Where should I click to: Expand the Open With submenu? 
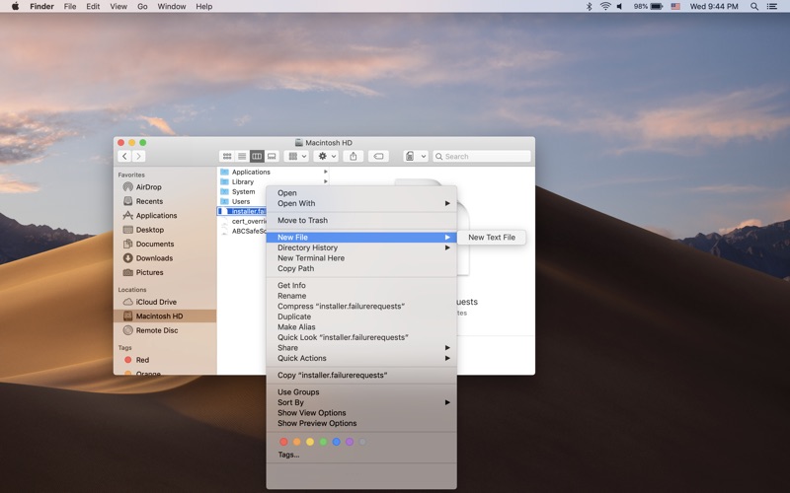pos(361,203)
